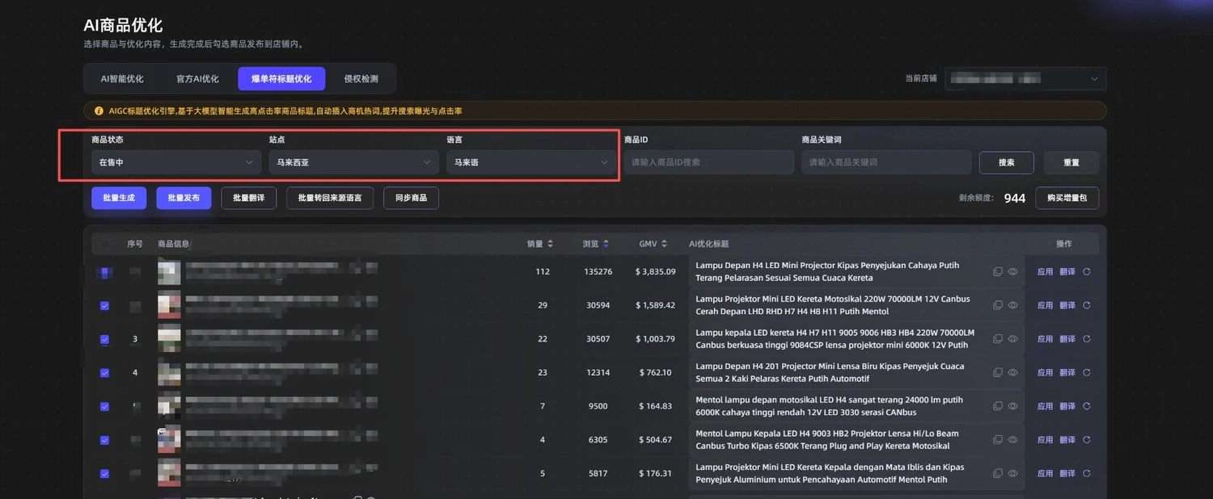Click the eye icon in the $ 504.67 row
The height and width of the screenshot is (499, 1213).
(x=1012, y=440)
